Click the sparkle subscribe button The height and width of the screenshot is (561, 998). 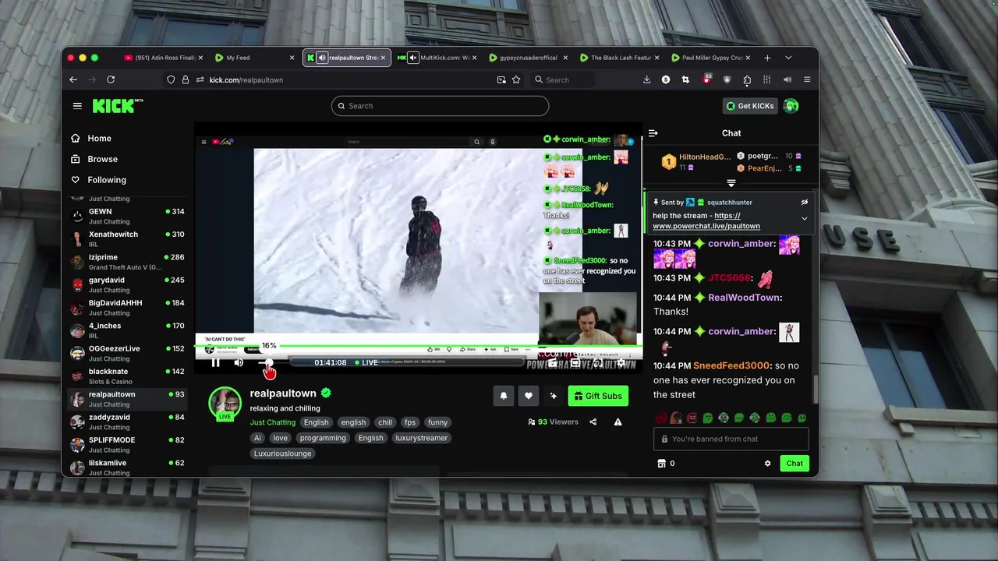[x=554, y=396]
